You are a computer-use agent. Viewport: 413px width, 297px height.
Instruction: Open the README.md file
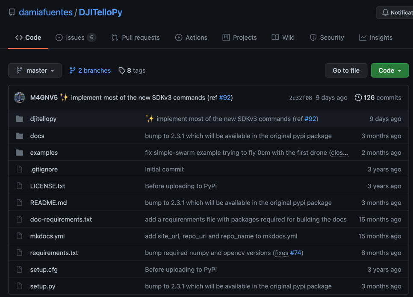(48, 203)
